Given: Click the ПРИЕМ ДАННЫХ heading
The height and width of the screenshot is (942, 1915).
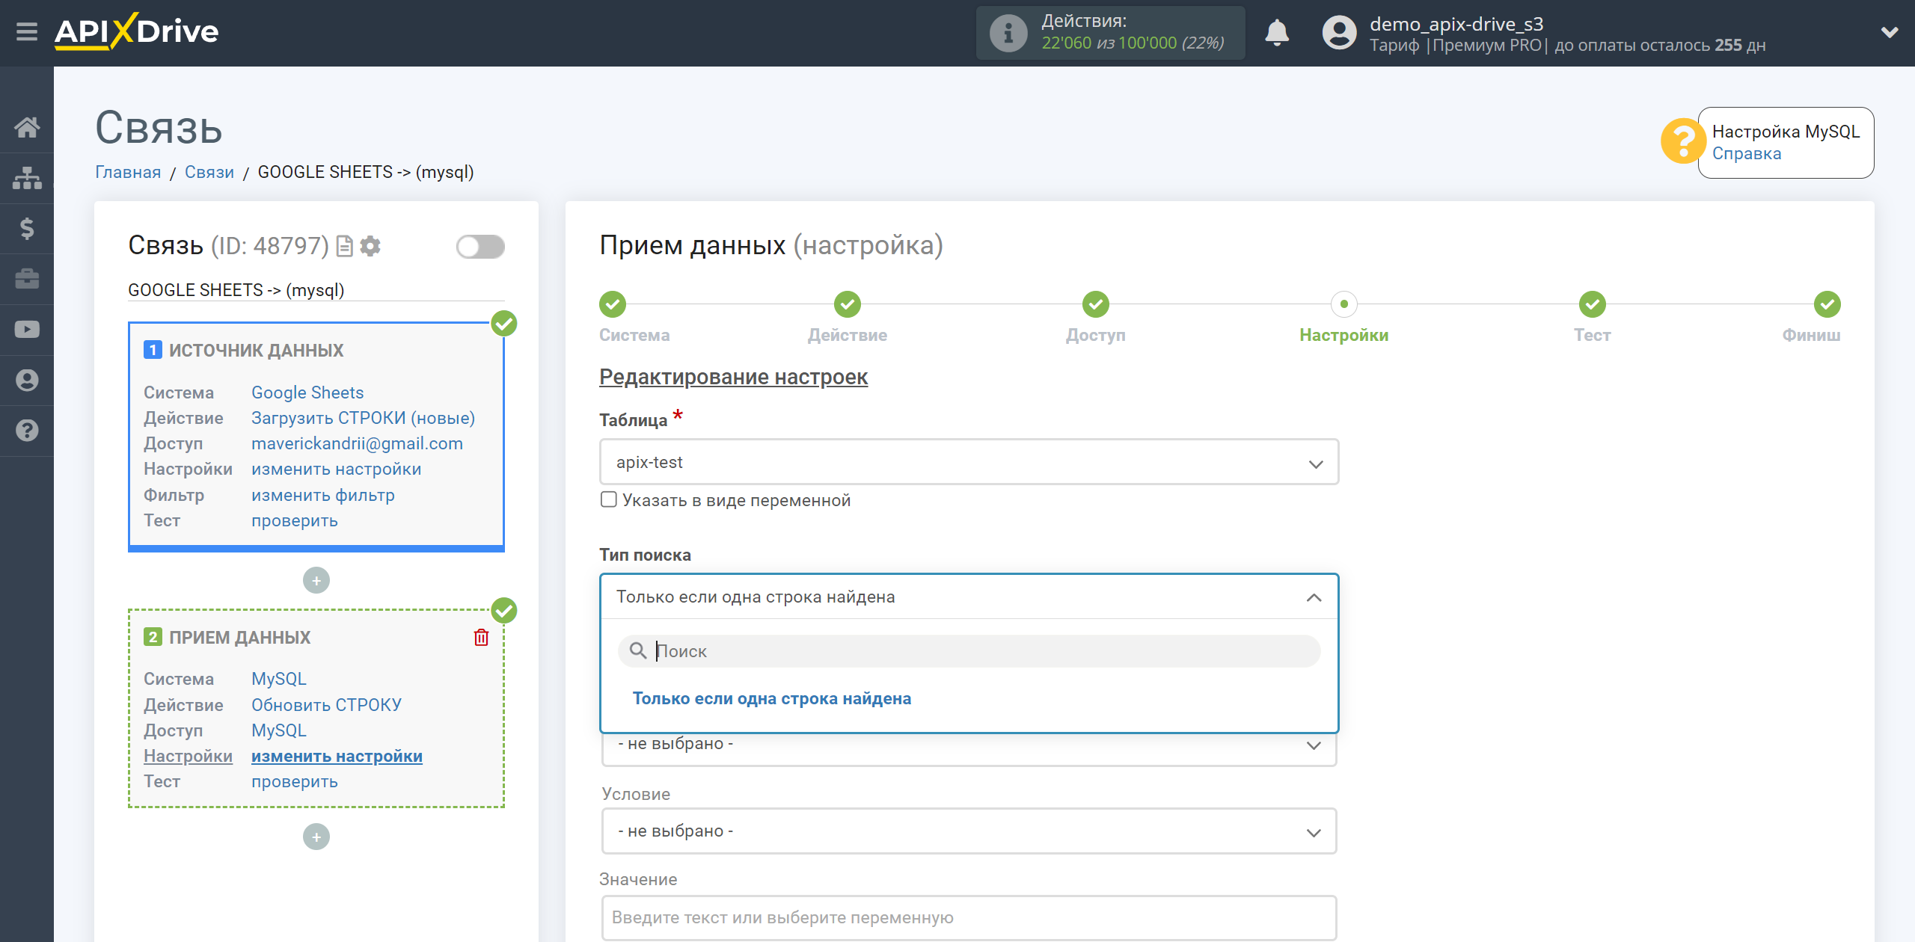Looking at the screenshot, I should [x=240, y=637].
